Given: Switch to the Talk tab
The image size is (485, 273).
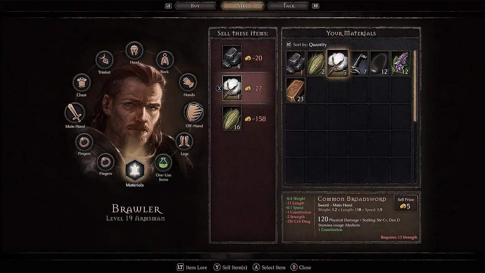Looking at the screenshot, I should point(289,6).
